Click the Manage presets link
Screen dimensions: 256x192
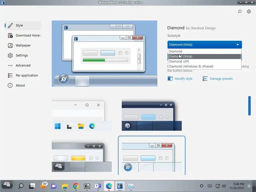[x=221, y=79]
